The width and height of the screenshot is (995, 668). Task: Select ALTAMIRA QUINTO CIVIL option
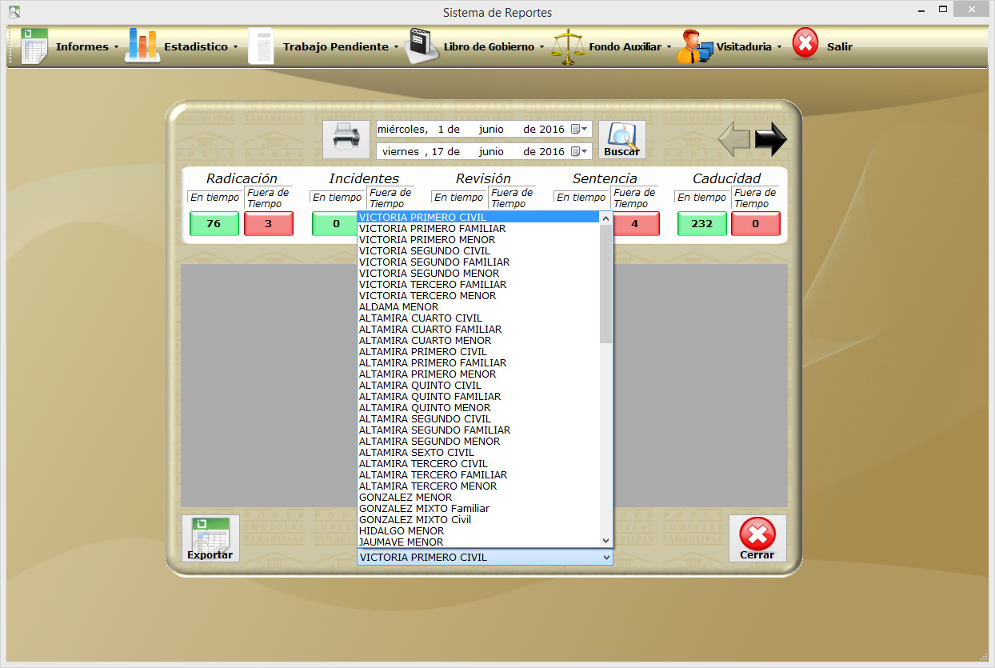click(x=478, y=385)
